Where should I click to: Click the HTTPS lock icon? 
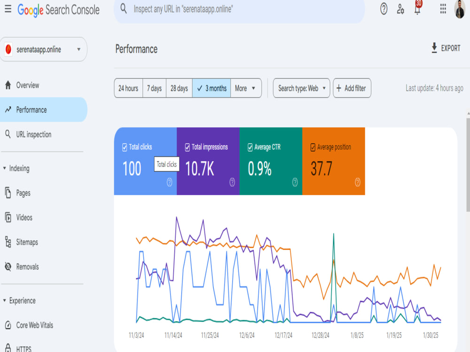point(8,348)
